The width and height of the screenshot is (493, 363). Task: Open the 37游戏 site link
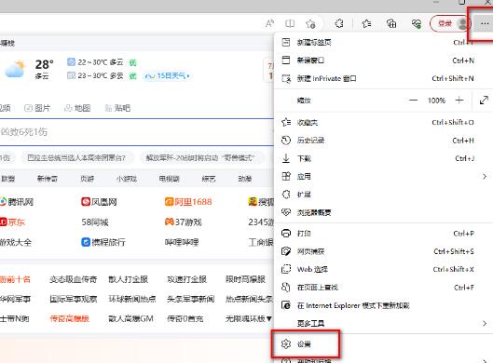(x=184, y=222)
